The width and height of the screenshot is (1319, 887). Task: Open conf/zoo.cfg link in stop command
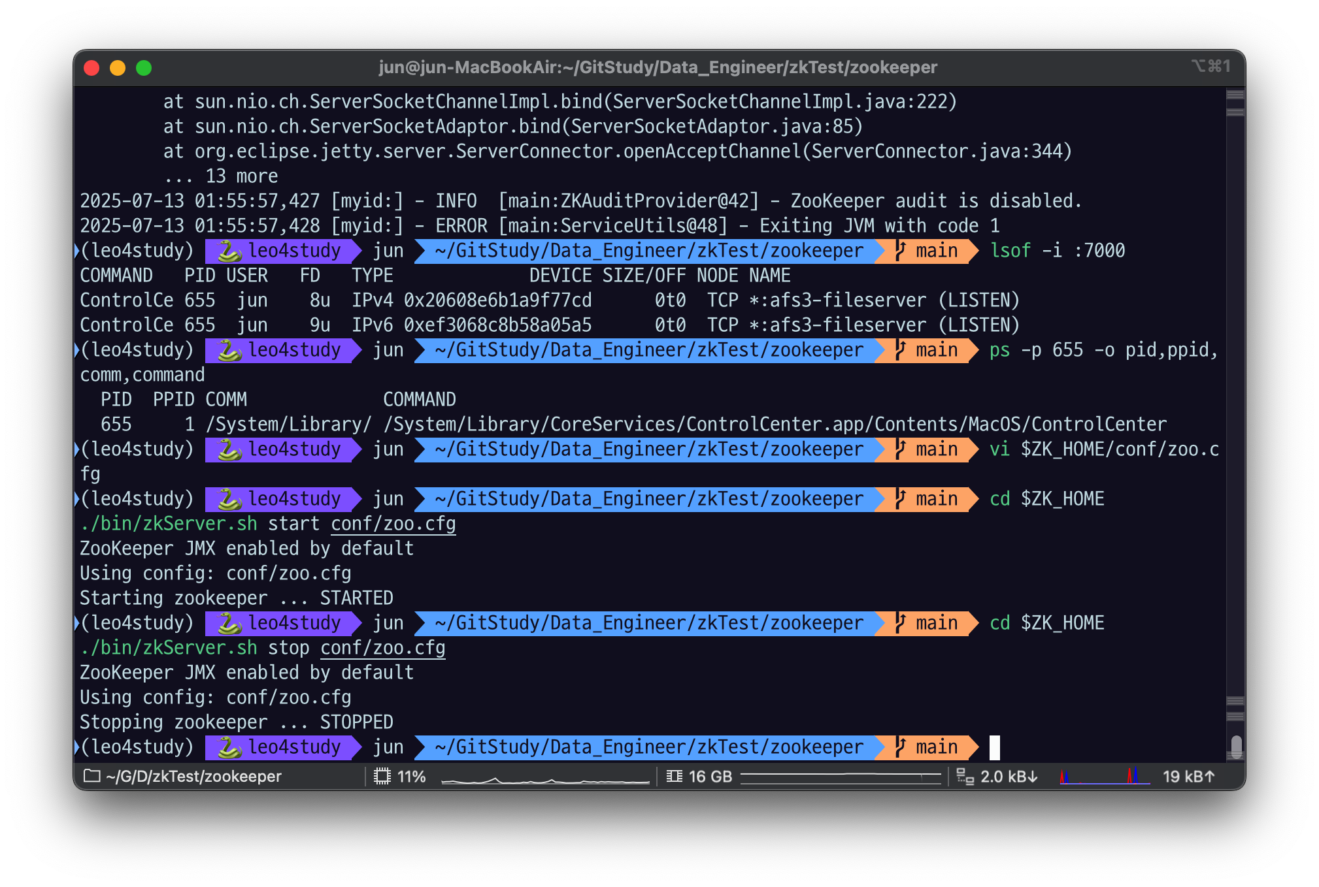[x=382, y=648]
